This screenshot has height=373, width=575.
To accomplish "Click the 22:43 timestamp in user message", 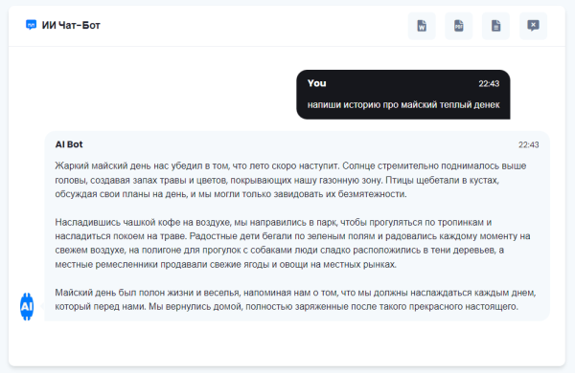I will (x=489, y=84).
